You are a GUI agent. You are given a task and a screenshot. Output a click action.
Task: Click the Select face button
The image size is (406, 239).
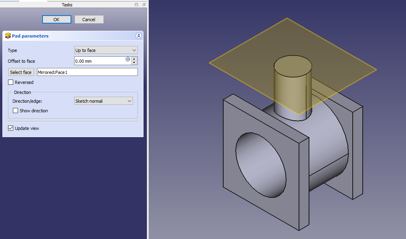pyautogui.click(x=21, y=72)
